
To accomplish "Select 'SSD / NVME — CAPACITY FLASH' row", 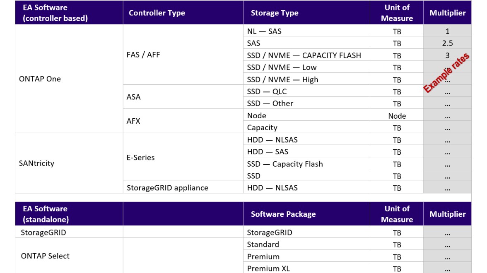I will (304, 55).
